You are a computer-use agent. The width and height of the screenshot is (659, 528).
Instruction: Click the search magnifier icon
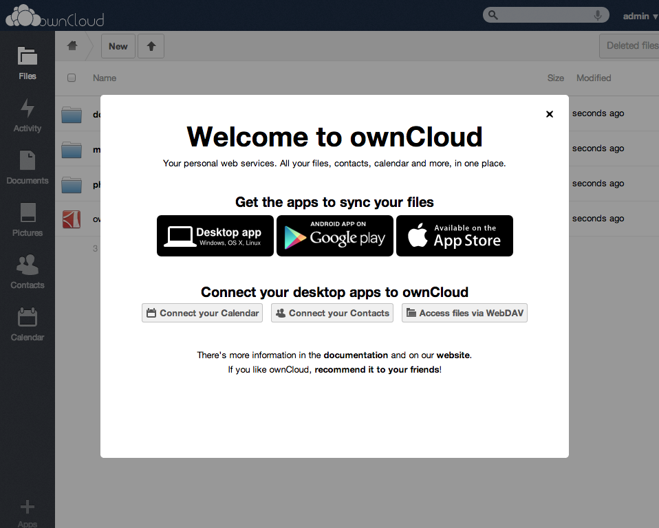(493, 15)
